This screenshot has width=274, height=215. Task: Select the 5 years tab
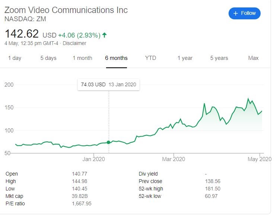click(219, 58)
